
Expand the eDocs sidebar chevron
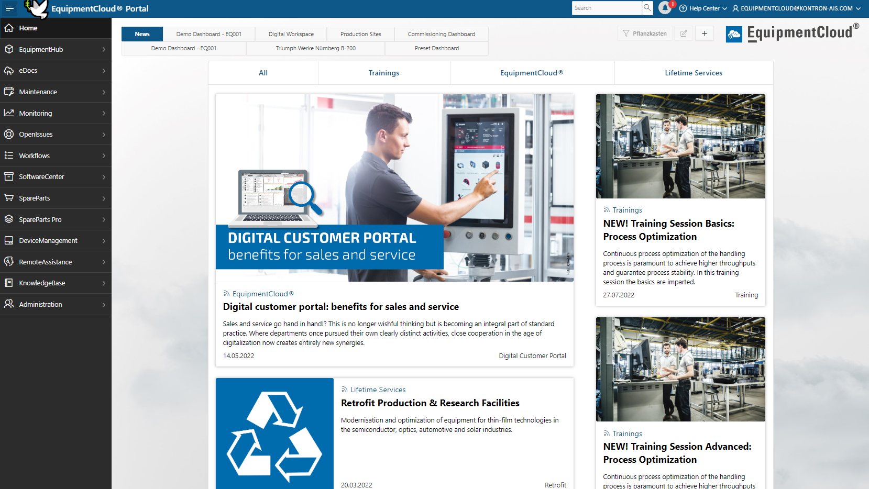click(x=104, y=71)
